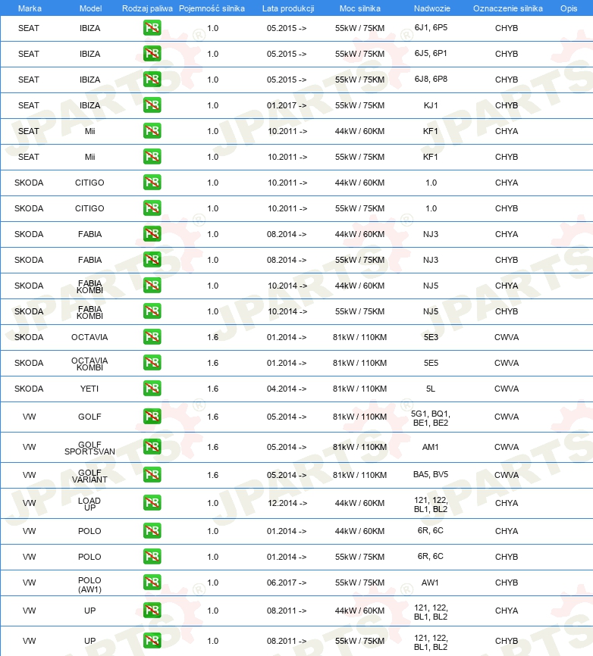The image size is (593, 656).
Task: Click fuel icon in FABIA KOMBI NJ5 CHYA row
Action: tap(152, 286)
